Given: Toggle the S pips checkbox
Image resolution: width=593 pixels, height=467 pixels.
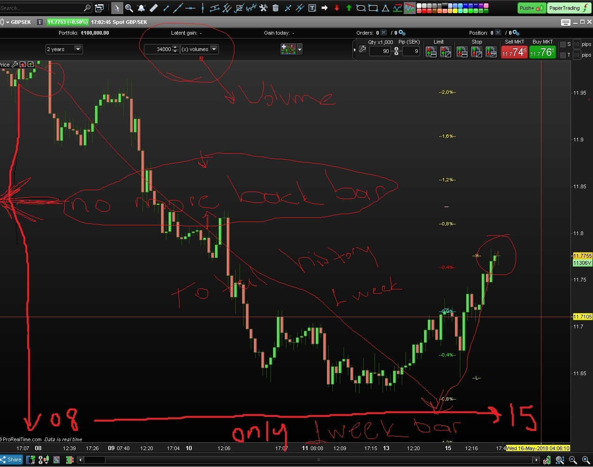Looking at the screenshot, I should coord(563,44).
